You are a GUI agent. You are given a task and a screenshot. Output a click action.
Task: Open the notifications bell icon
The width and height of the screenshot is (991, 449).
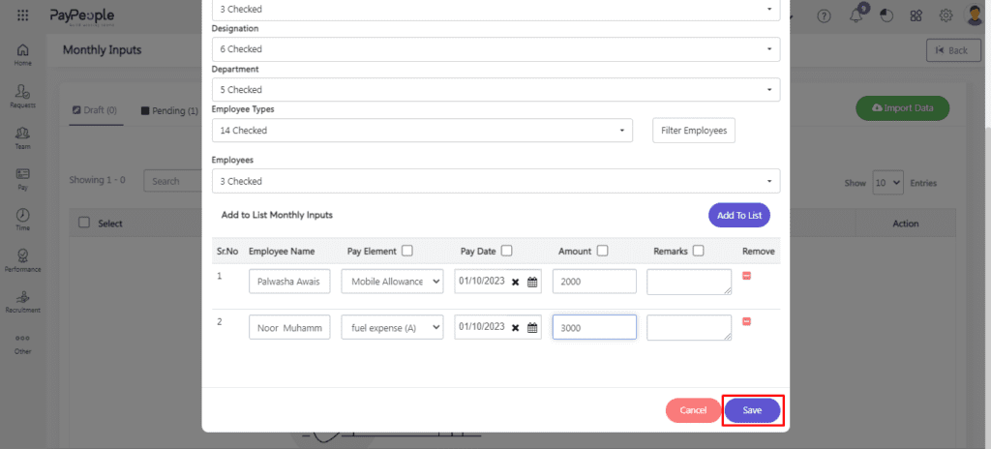pos(856,16)
